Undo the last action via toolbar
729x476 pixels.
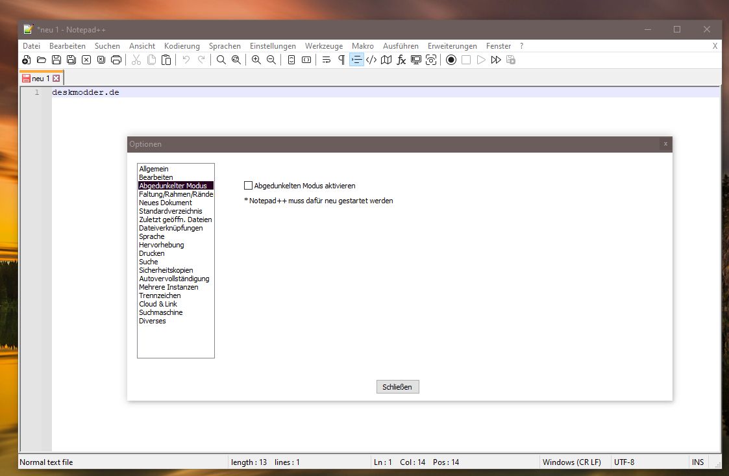[x=186, y=60]
